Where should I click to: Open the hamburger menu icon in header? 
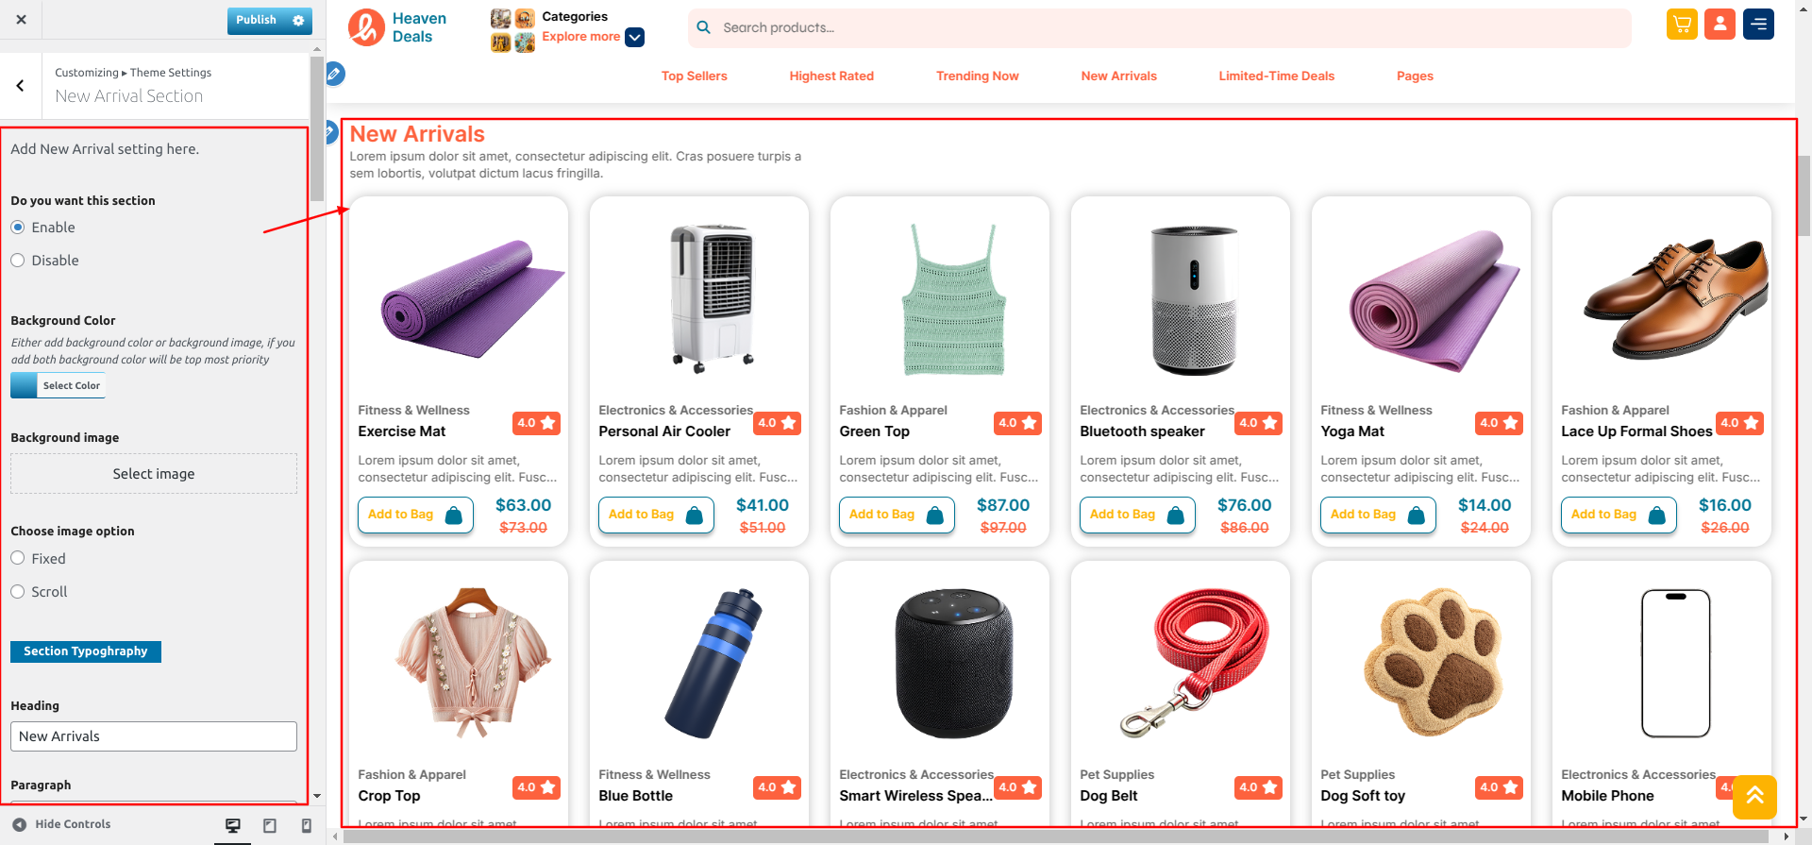[x=1758, y=25]
